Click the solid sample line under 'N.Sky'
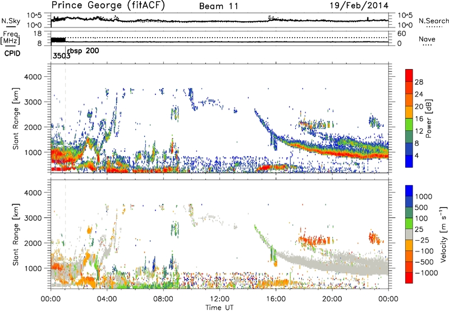This screenshot has height=311, width=449. [11, 26]
